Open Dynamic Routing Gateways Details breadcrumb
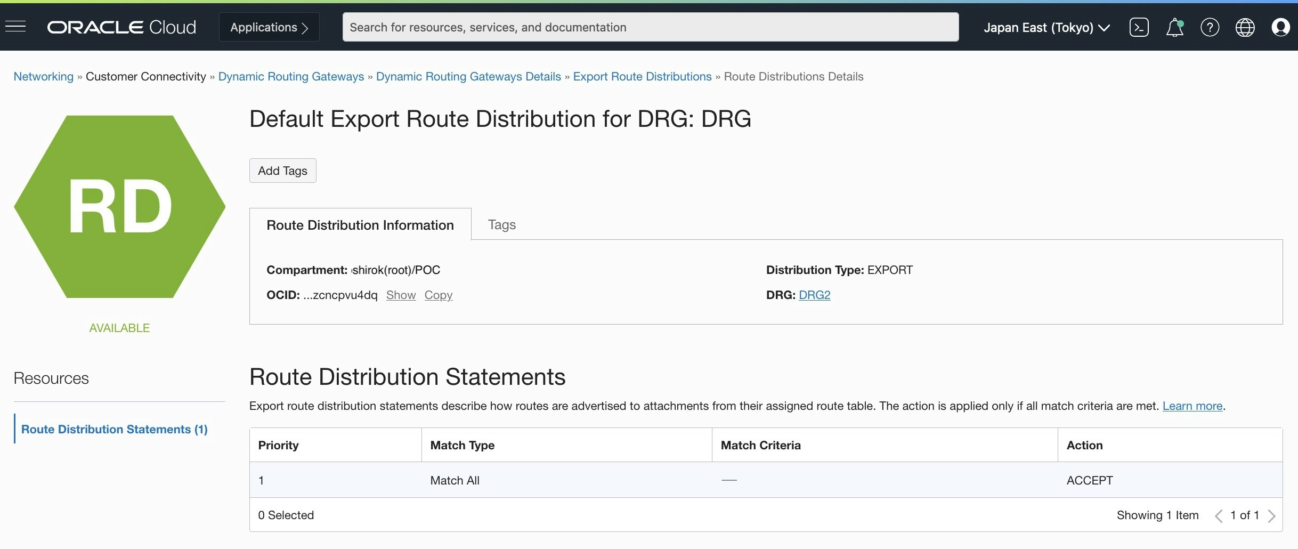This screenshot has width=1298, height=549. coord(468,76)
